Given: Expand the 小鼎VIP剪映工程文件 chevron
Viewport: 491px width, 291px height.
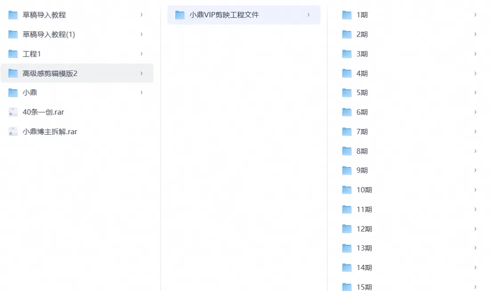Looking at the screenshot, I should click(x=308, y=15).
